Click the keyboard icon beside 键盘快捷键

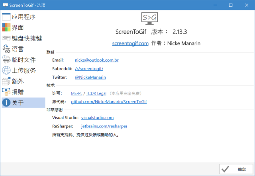[6, 38]
